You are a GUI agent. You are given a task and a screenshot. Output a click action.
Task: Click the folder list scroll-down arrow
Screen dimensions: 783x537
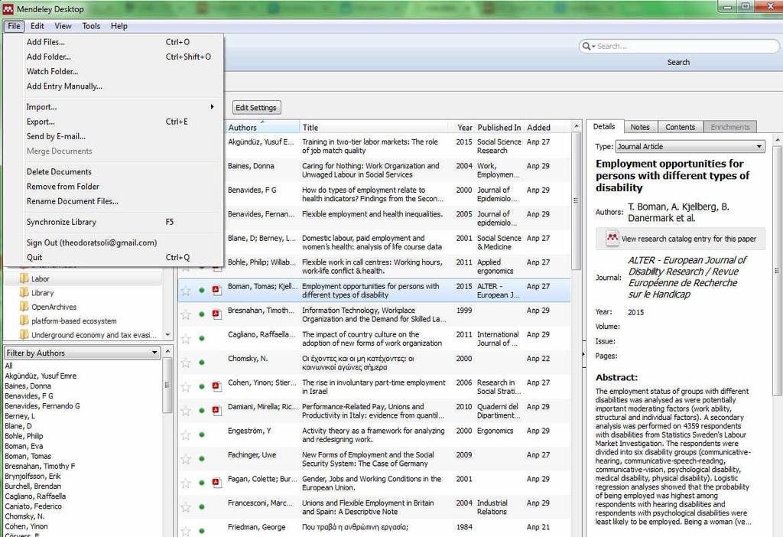(x=167, y=335)
